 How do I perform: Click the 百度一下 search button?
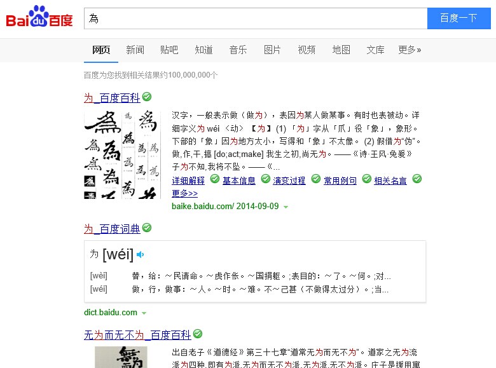coord(459,18)
